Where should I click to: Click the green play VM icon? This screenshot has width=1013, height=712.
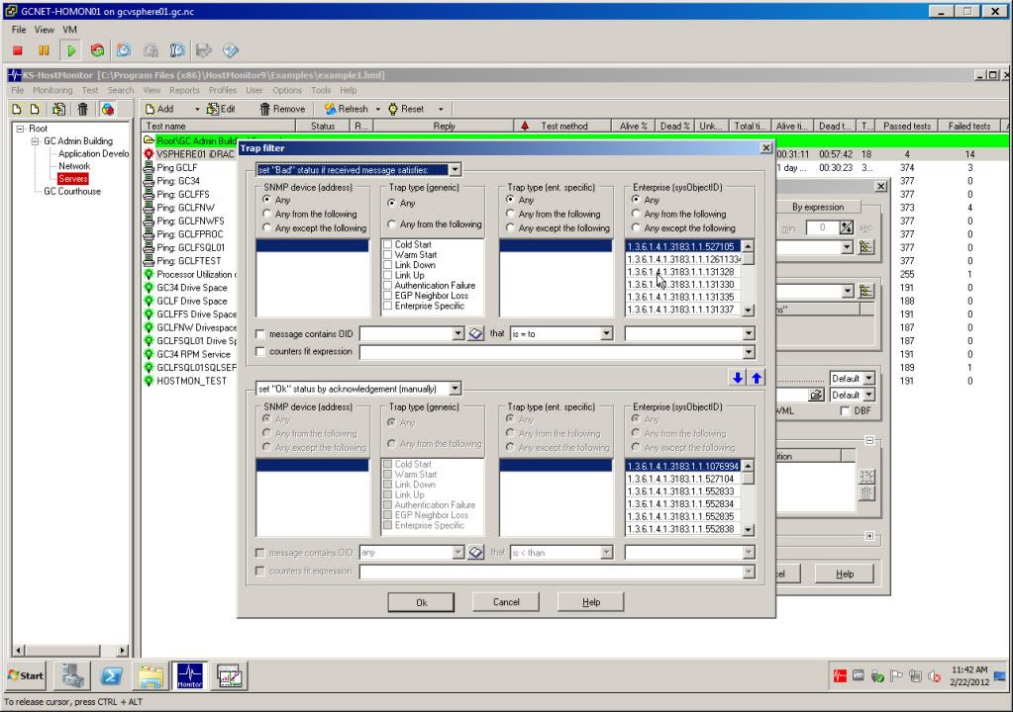pyautogui.click(x=70, y=50)
